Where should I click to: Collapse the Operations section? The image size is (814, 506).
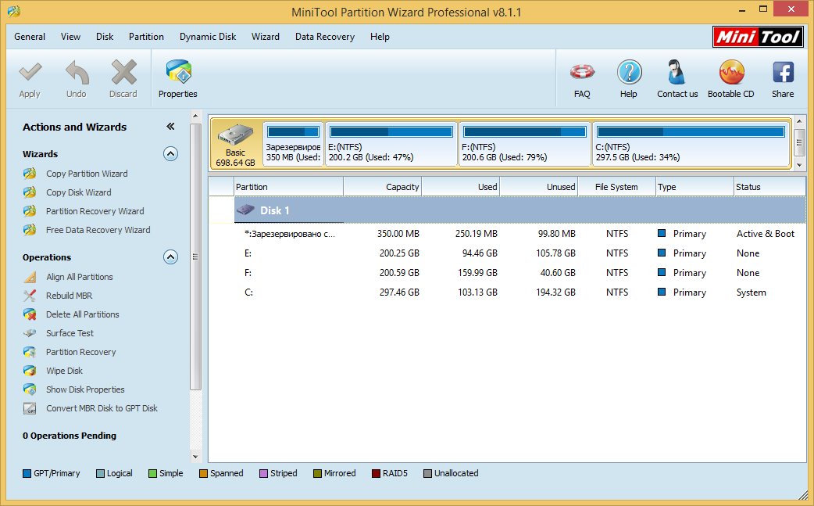171,257
